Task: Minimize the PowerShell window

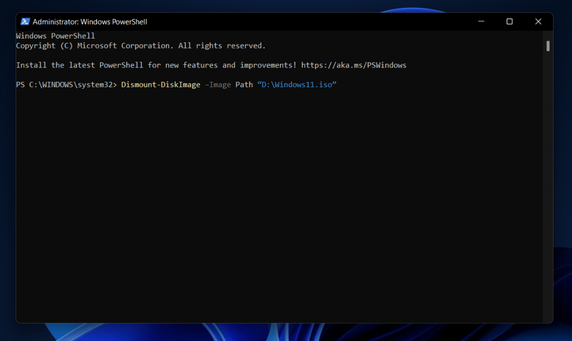Action: pos(481,21)
